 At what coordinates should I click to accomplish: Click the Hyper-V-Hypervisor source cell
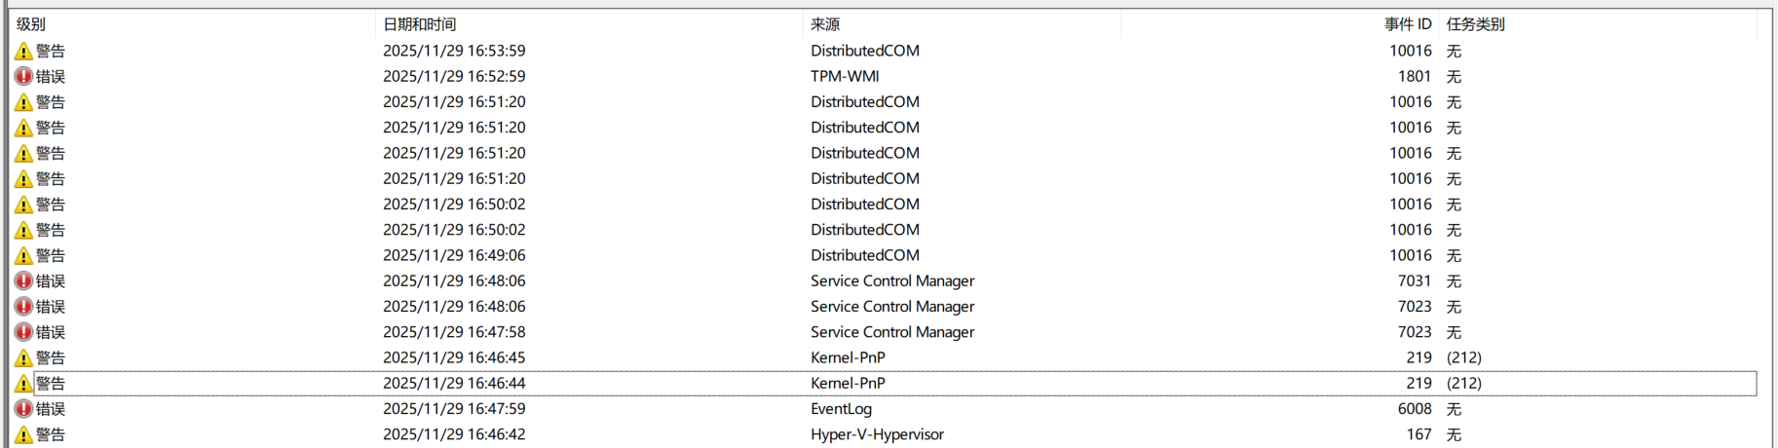[877, 434]
